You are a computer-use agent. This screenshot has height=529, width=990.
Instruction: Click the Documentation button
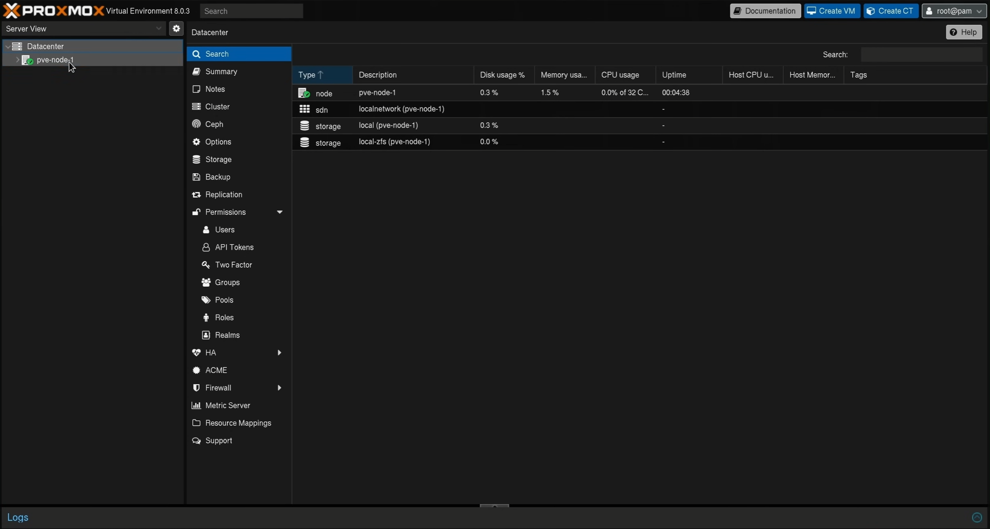[x=765, y=11]
